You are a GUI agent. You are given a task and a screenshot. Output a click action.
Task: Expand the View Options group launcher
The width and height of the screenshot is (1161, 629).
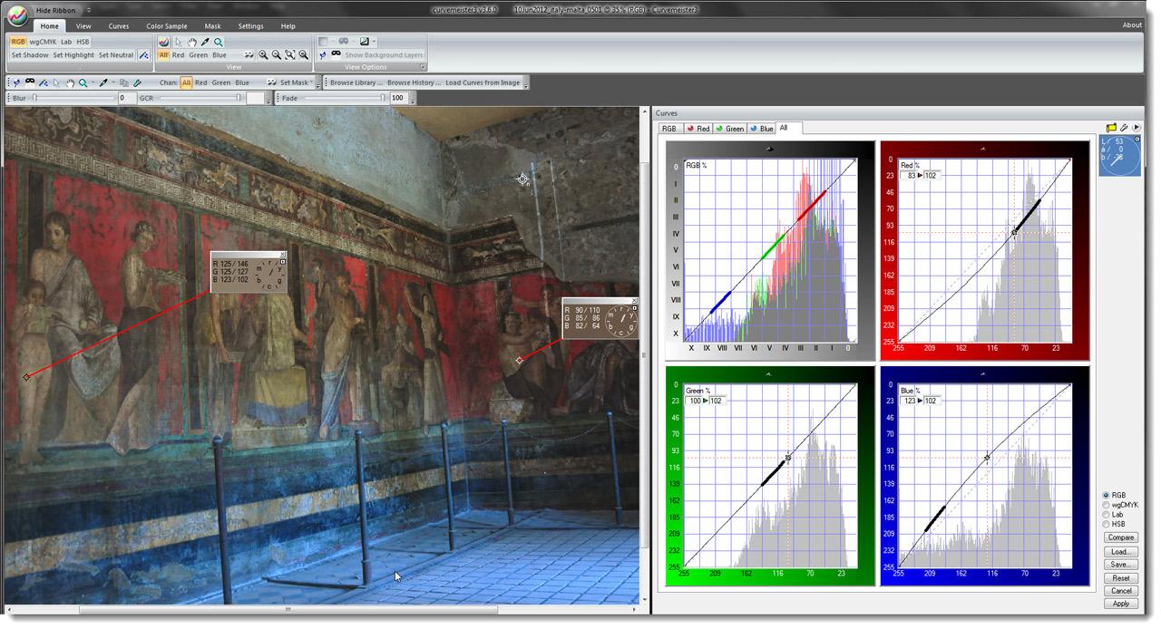422,67
